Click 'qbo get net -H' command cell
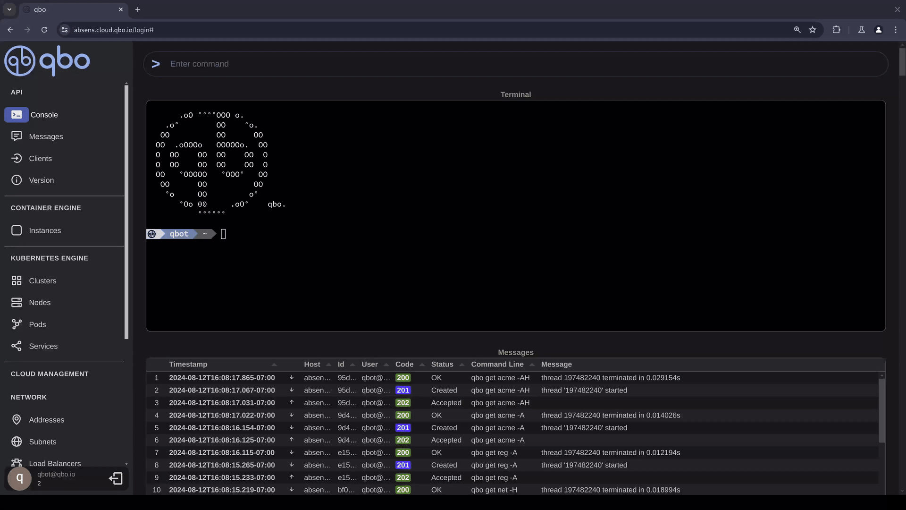Viewport: 906px width, 510px height. (x=494, y=490)
